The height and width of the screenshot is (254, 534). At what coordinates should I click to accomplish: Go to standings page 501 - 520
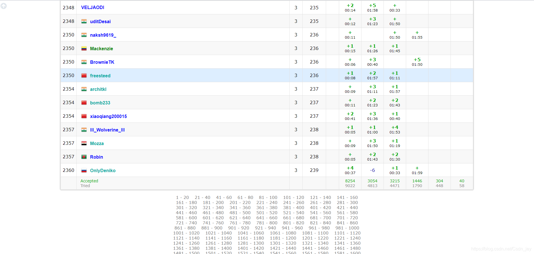pos(267,213)
